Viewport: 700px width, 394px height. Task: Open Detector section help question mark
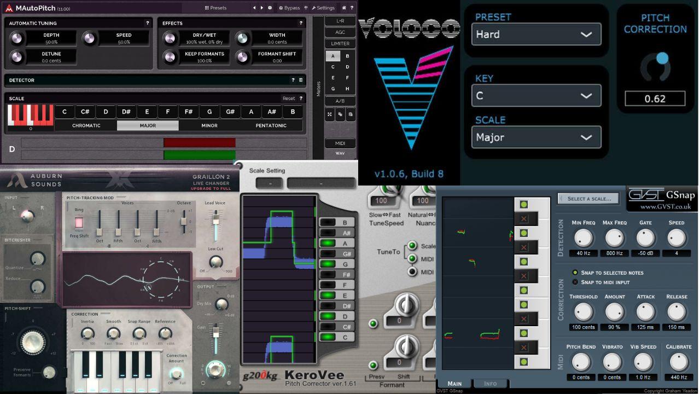(x=293, y=80)
